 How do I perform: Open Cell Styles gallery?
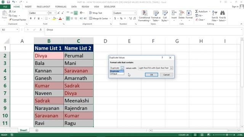pyautogui.click(x=165, y=16)
